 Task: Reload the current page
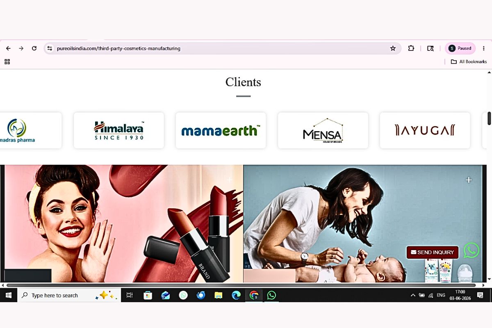tap(34, 48)
